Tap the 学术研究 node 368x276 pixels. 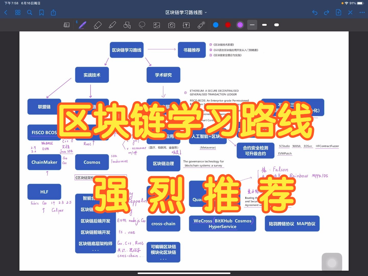coord(163,75)
